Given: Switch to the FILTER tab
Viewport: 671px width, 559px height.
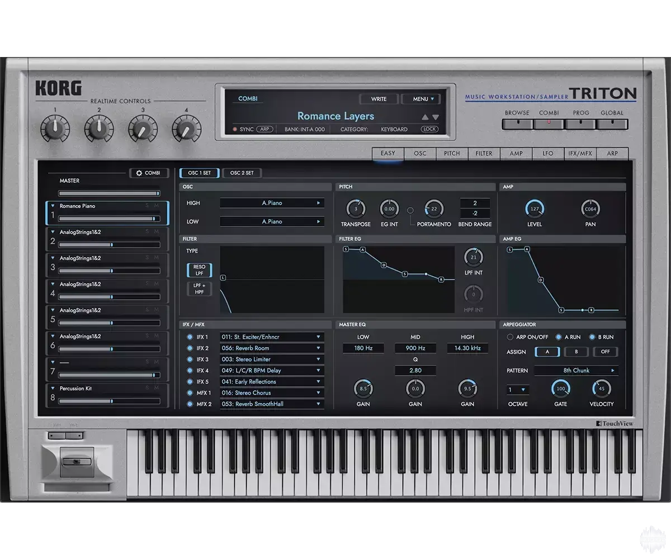Looking at the screenshot, I should (x=484, y=153).
